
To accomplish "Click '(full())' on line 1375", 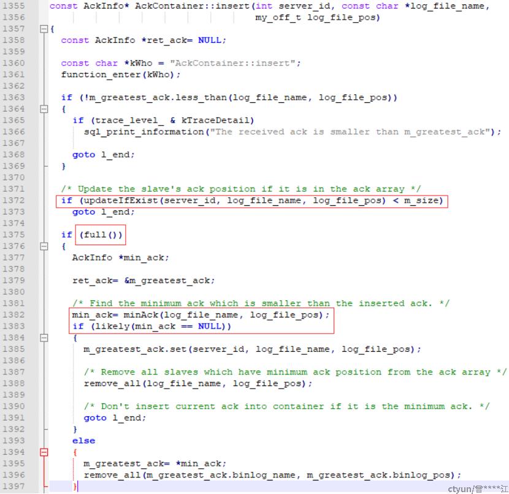I will (x=101, y=235).
